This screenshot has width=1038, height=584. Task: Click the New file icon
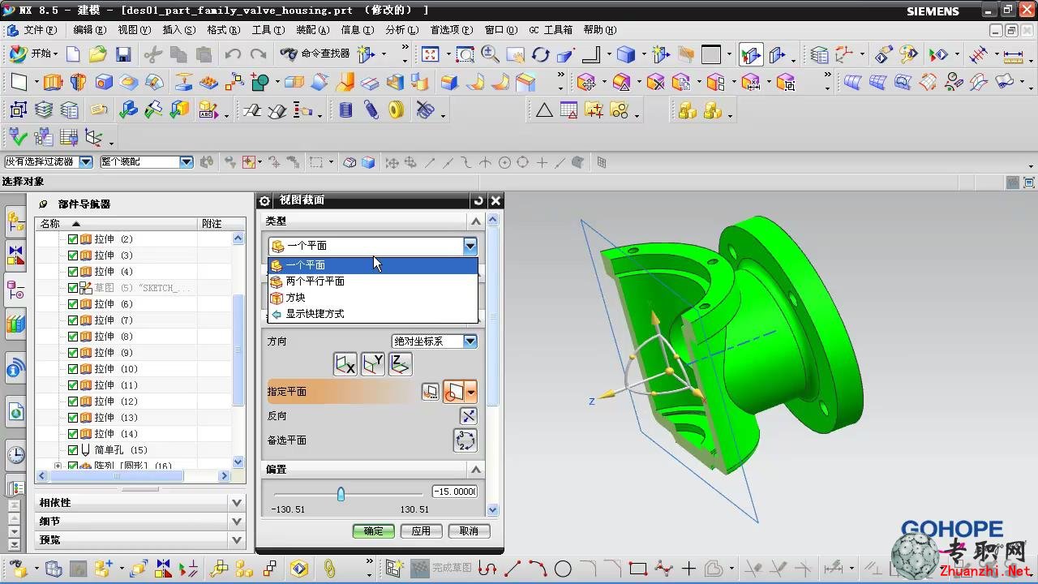pos(73,55)
